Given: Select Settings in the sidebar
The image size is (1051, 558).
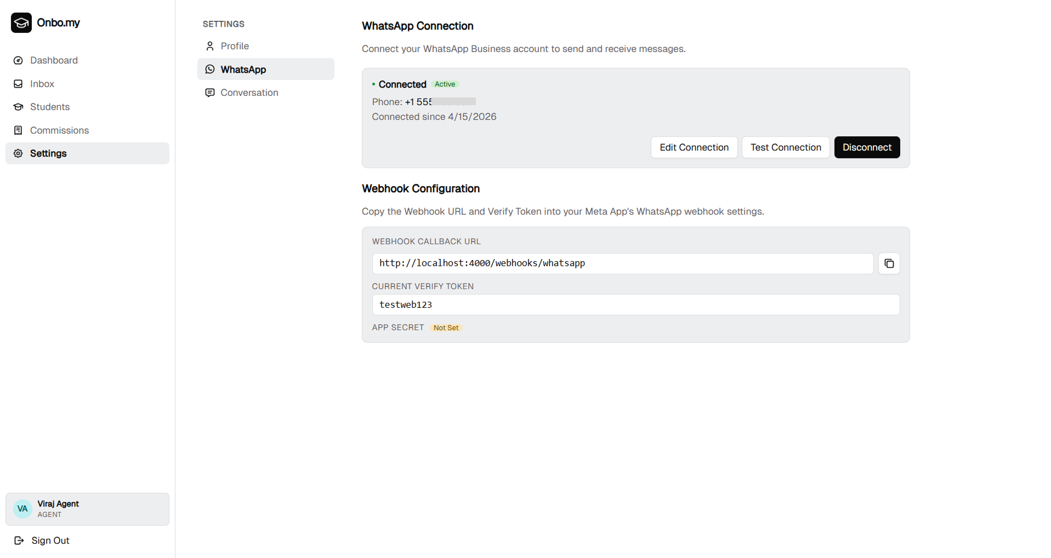Looking at the screenshot, I should (87, 153).
